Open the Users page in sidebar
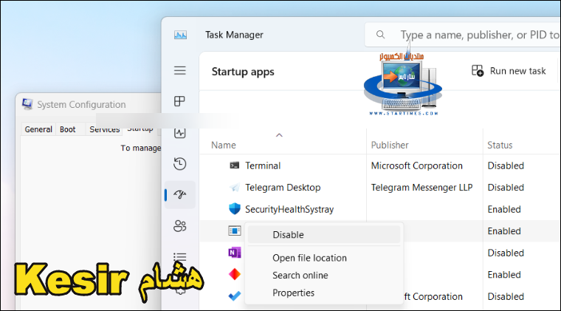Screen dimensions: 561x311 (180, 226)
